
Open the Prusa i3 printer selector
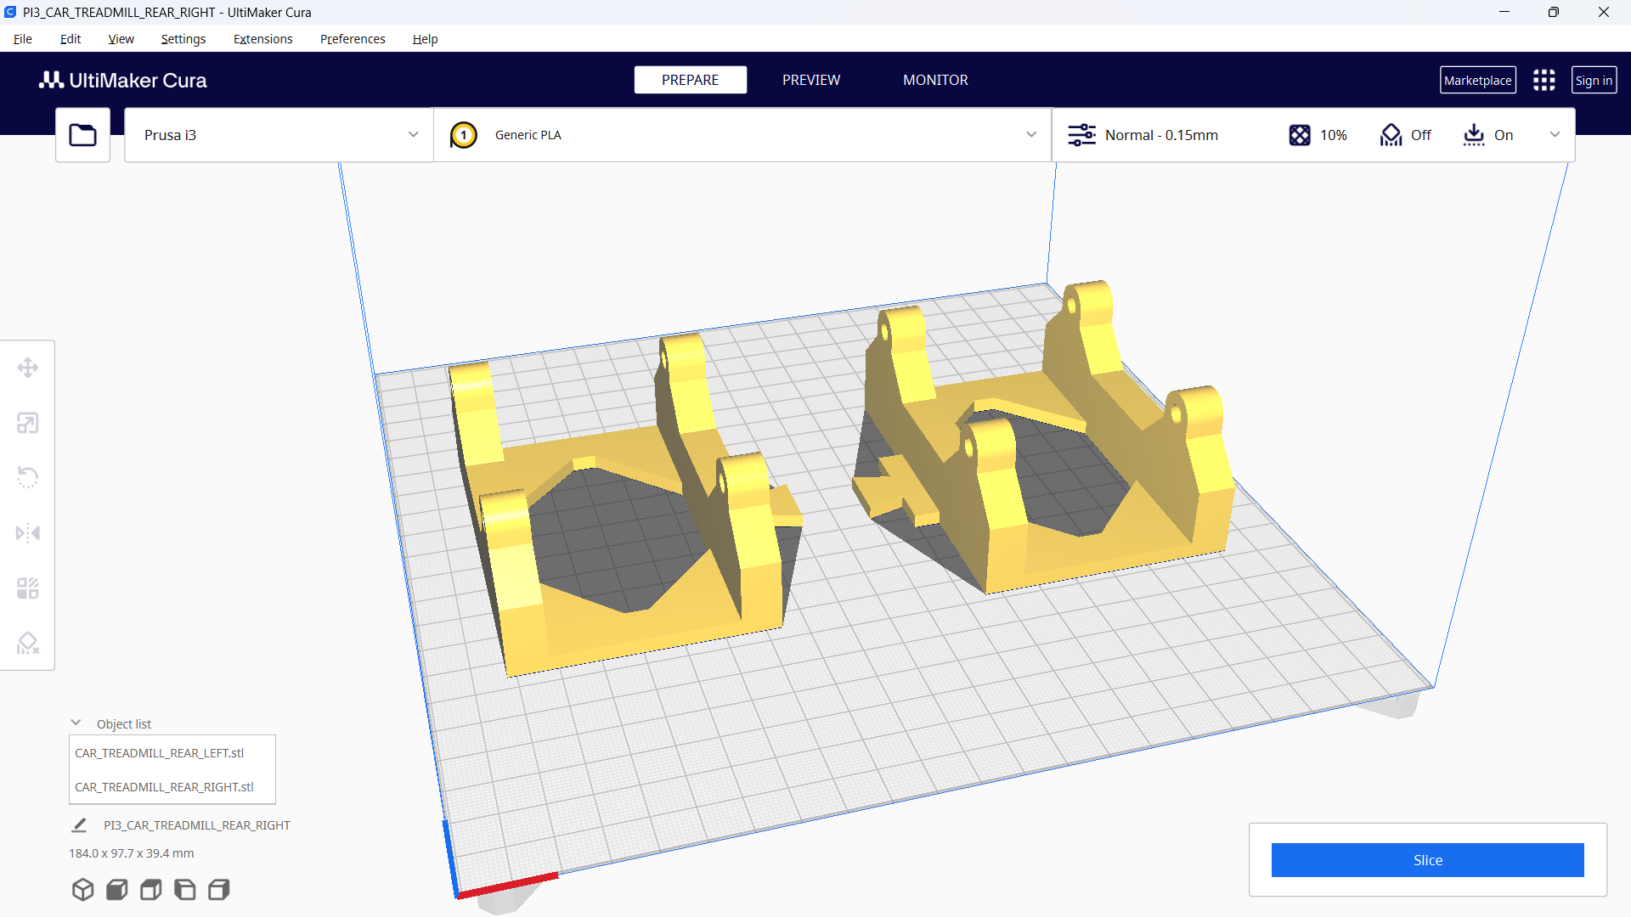point(278,134)
